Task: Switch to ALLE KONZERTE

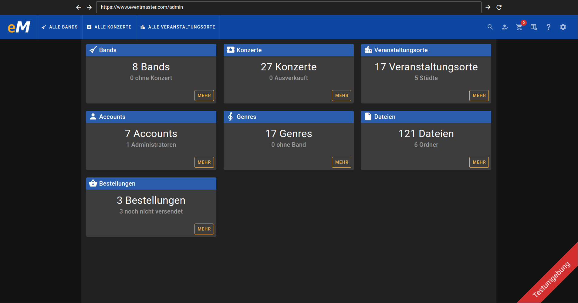Action: click(x=109, y=27)
